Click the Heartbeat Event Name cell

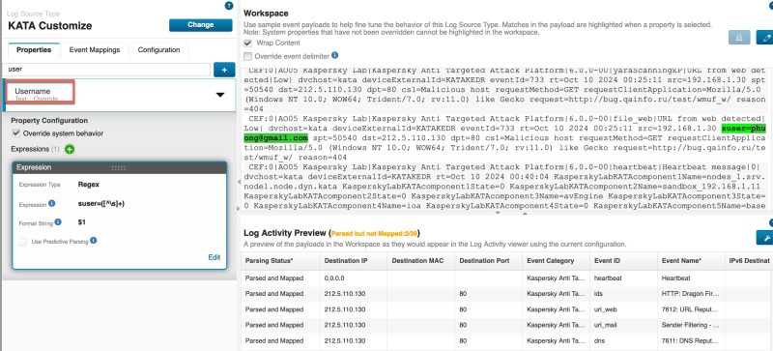[691, 278]
